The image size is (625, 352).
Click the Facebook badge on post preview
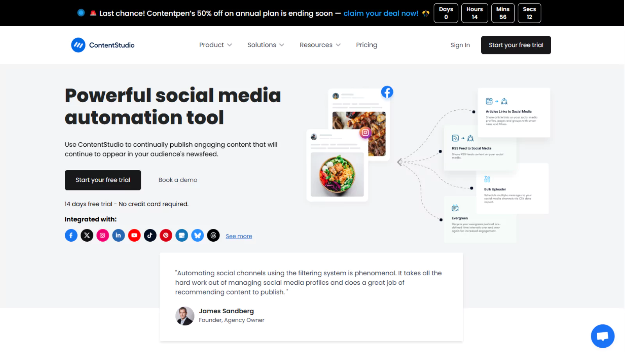[387, 92]
